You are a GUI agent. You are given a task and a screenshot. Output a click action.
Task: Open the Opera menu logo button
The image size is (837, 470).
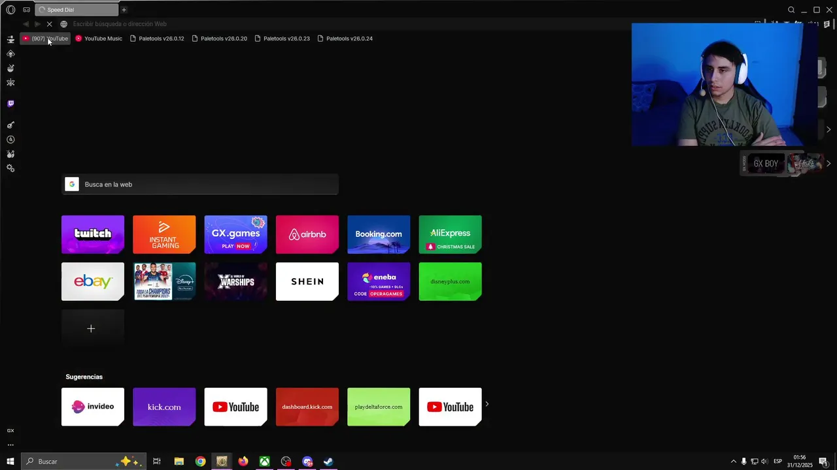coord(10,10)
